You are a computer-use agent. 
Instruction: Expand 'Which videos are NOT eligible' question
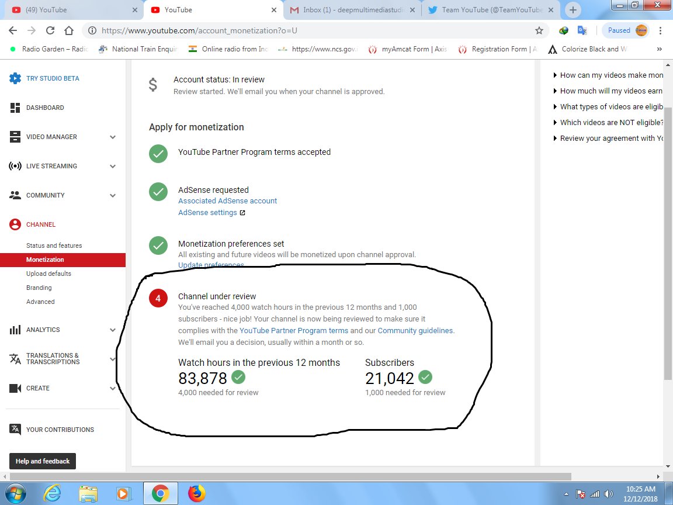[x=608, y=122]
